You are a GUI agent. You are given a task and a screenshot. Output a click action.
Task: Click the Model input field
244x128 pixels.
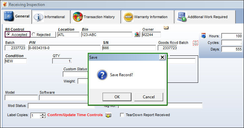(21, 98)
